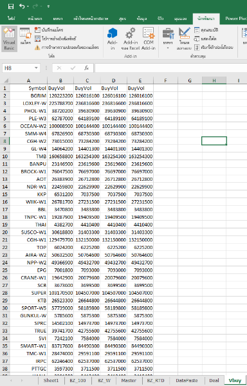Open control Properties button
The image size is (247, 386).
tap(206, 30)
